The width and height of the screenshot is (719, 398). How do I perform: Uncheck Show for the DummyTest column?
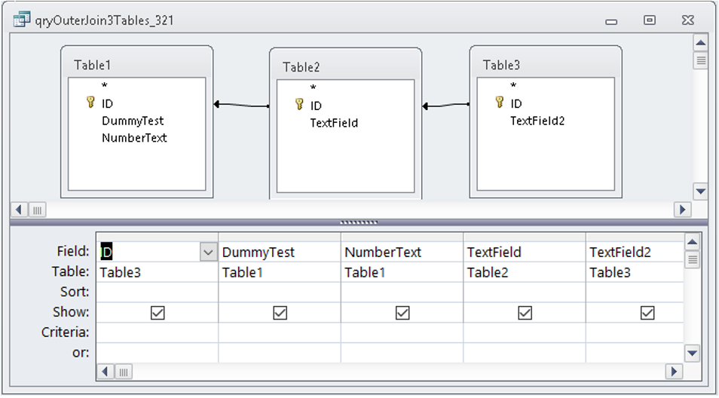click(x=280, y=313)
